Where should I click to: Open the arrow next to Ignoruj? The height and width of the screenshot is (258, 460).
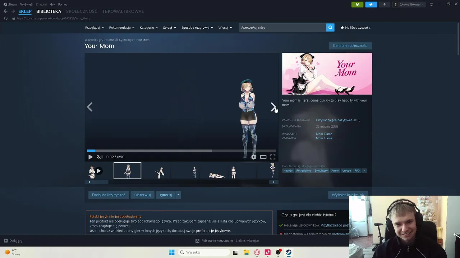click(178, 195)
